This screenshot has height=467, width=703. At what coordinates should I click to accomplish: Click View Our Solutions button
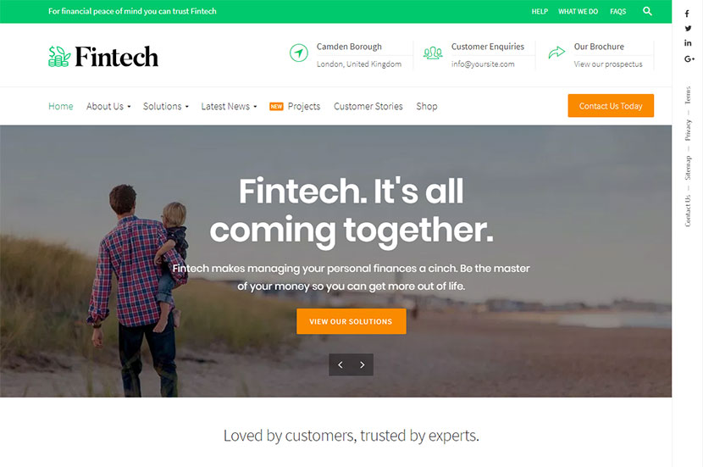tap(351, 321)
